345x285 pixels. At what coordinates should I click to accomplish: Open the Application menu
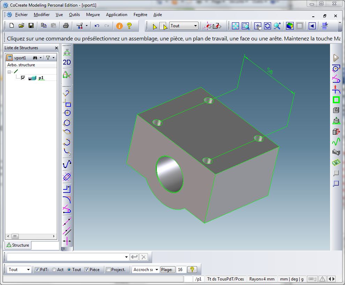pyautogui.click(x=117, y=15)
